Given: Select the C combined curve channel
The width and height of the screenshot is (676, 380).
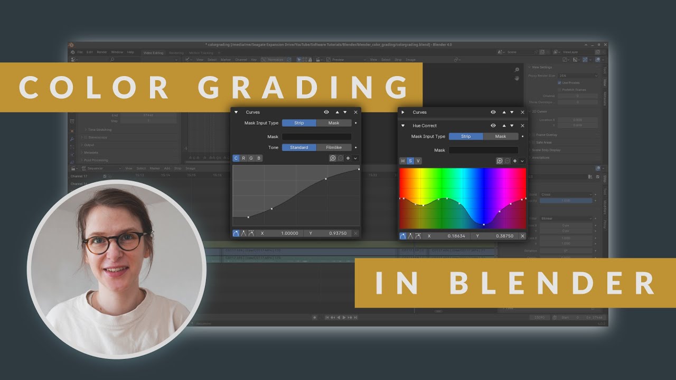Looking at the screenshot, I should (236, 158).
